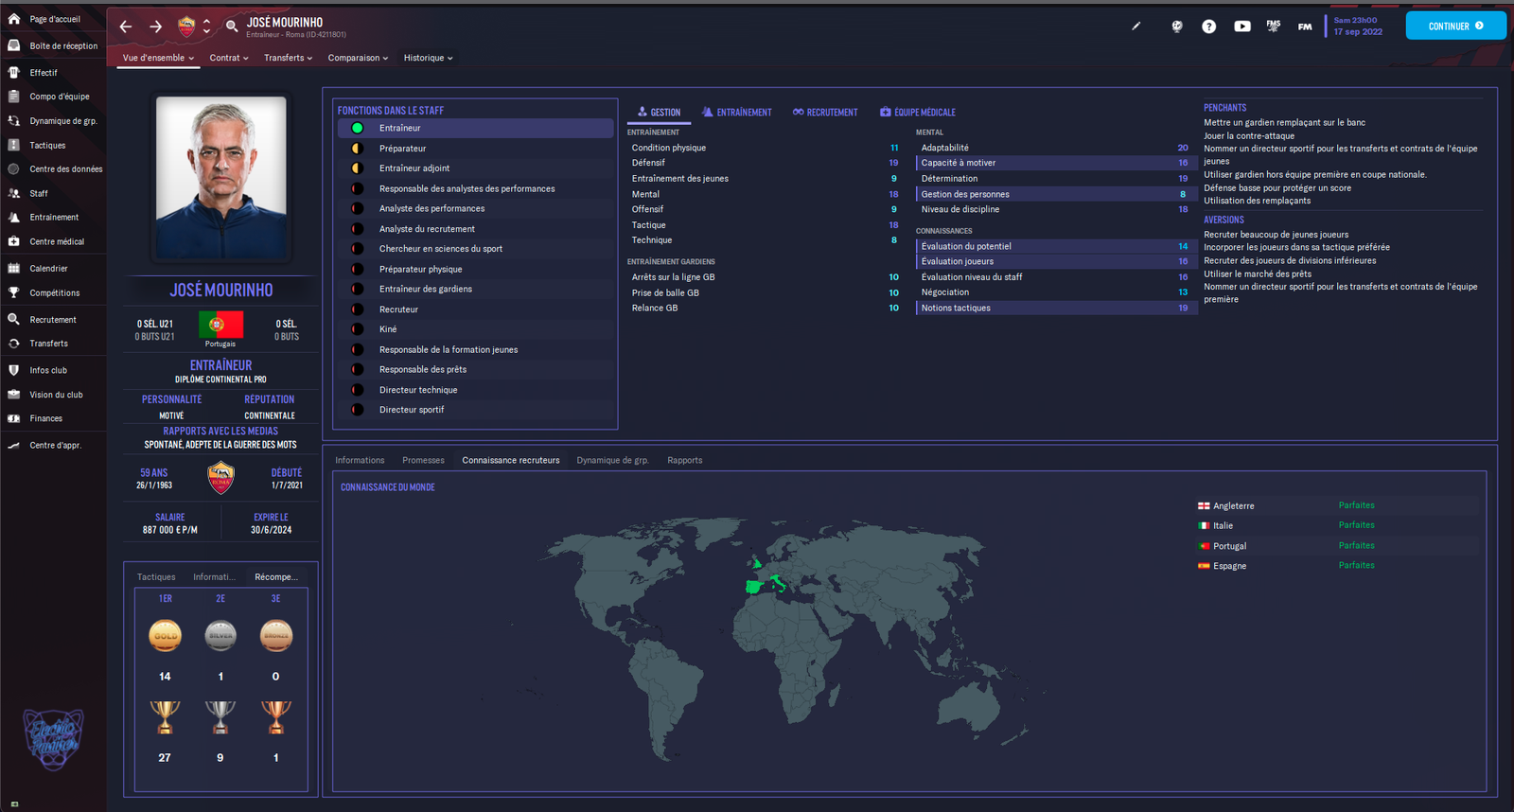Click the pencil edit icon
The image size is (1514, 812).
point(1136,26)
